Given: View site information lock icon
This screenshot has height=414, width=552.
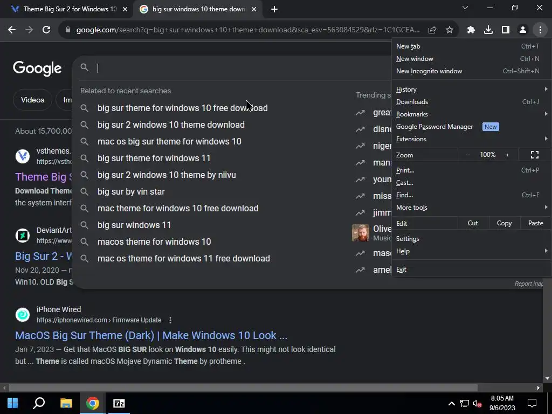Looking at the screenshot, I should [68, 30].
